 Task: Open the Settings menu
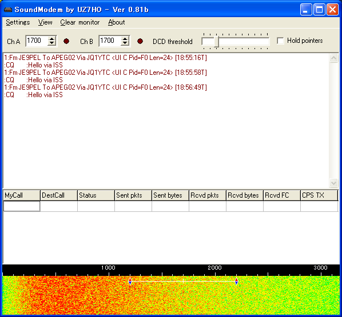(18, 22)
